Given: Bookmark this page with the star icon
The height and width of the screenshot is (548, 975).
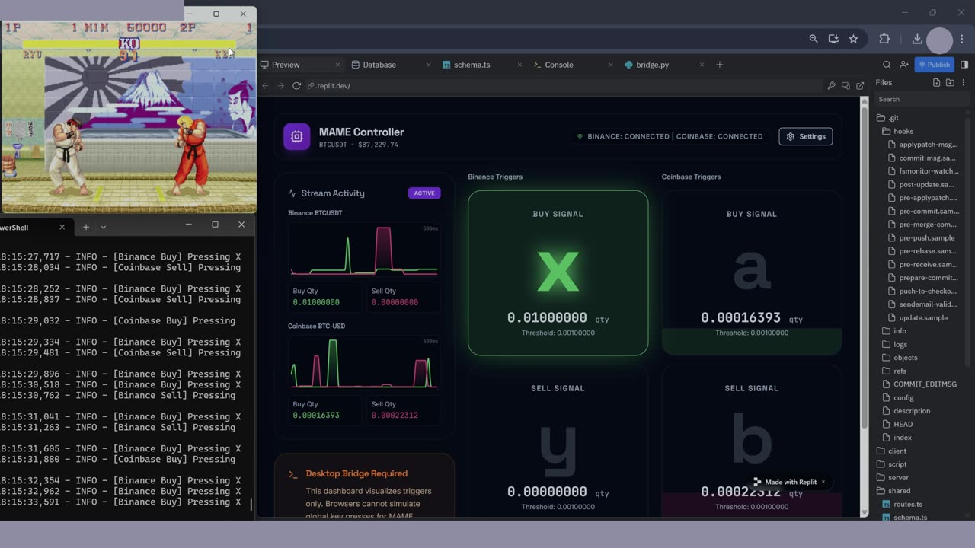Looking at the screenshot, I should click(853, 39).
